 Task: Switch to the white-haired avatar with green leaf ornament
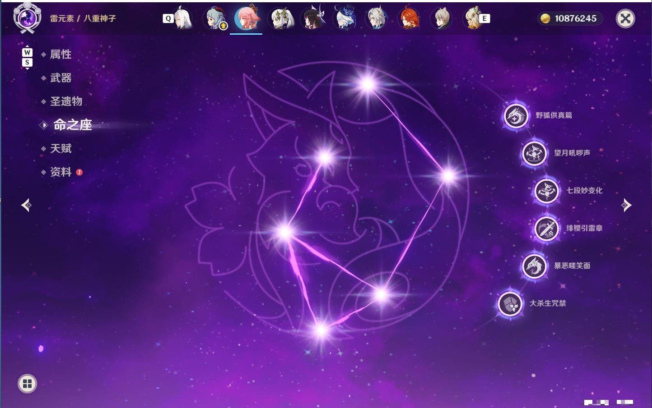click(x=282, y=18)
